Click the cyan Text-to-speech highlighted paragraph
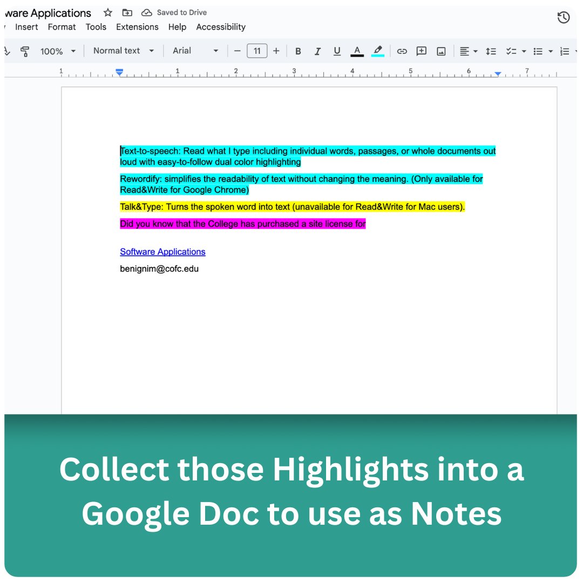 click(308, 157)
